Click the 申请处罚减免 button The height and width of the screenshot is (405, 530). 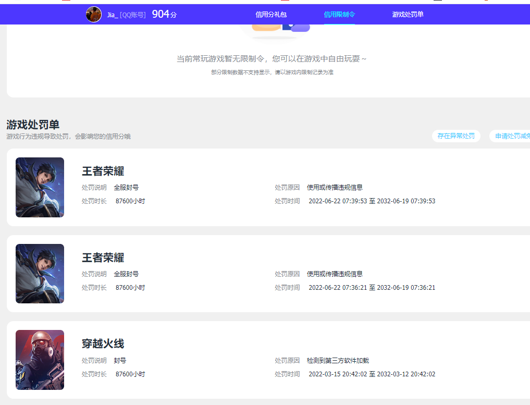pyautogui.click(x=510, y=136)
